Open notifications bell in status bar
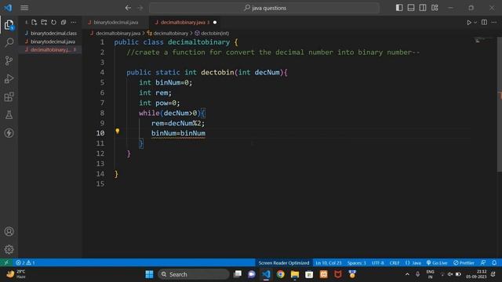The height and width of the screenshot is (282, 502). click(494, 263)
